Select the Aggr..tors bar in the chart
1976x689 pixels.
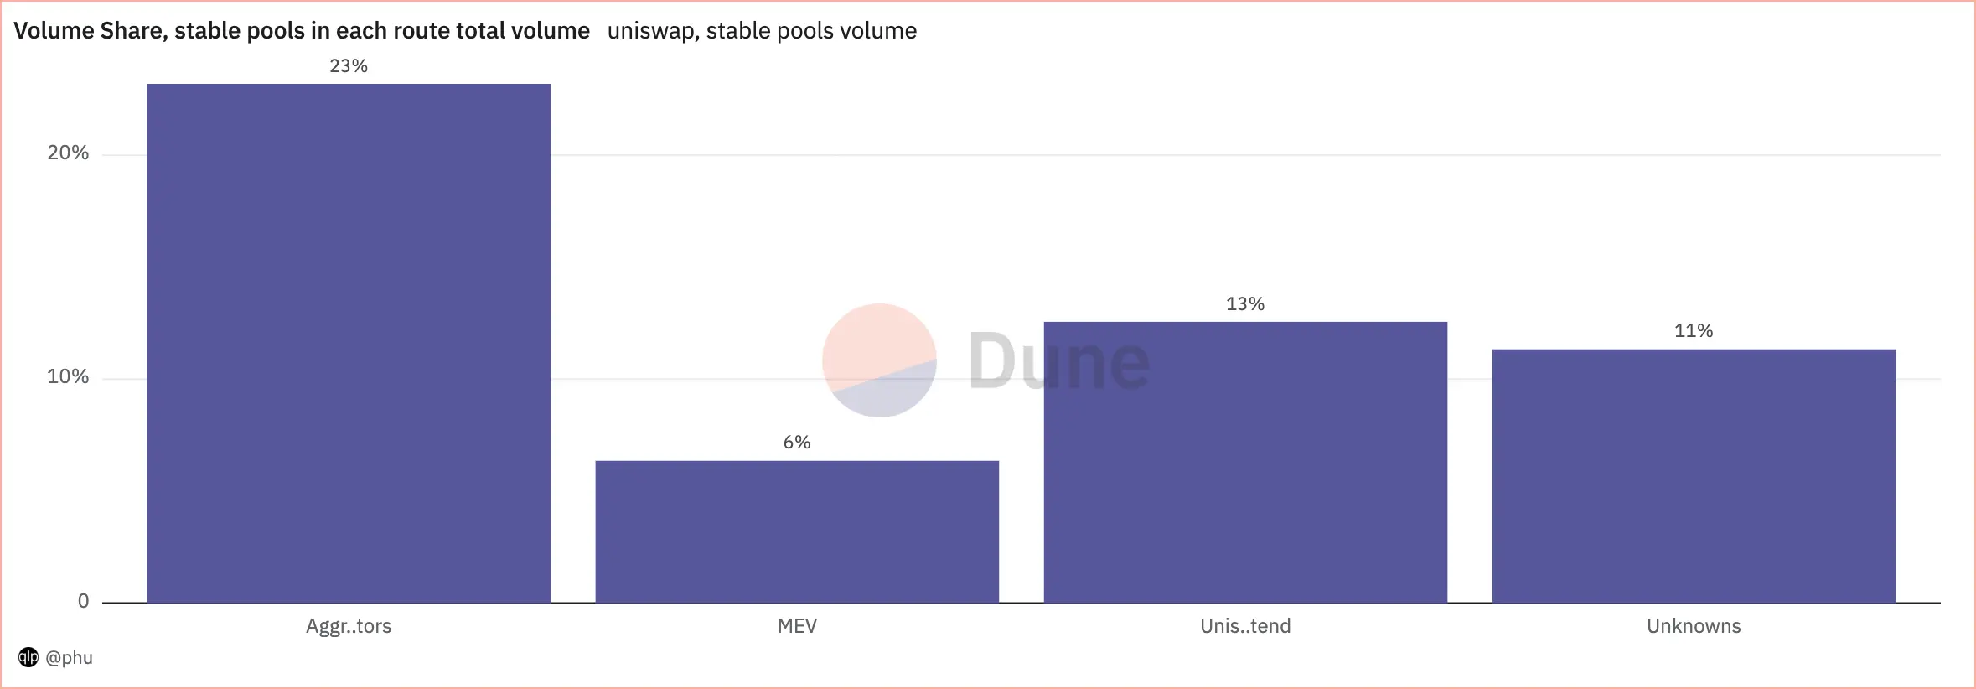[349, 343]
